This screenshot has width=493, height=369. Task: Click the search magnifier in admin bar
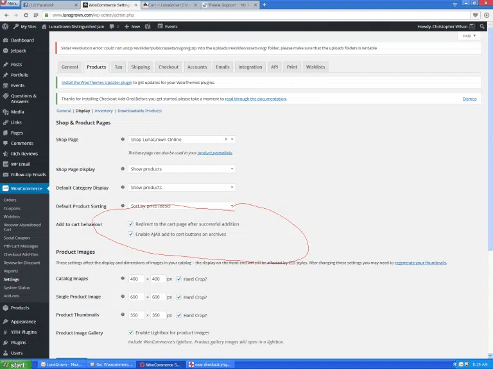pyautogui.click(x=482, y=27)
